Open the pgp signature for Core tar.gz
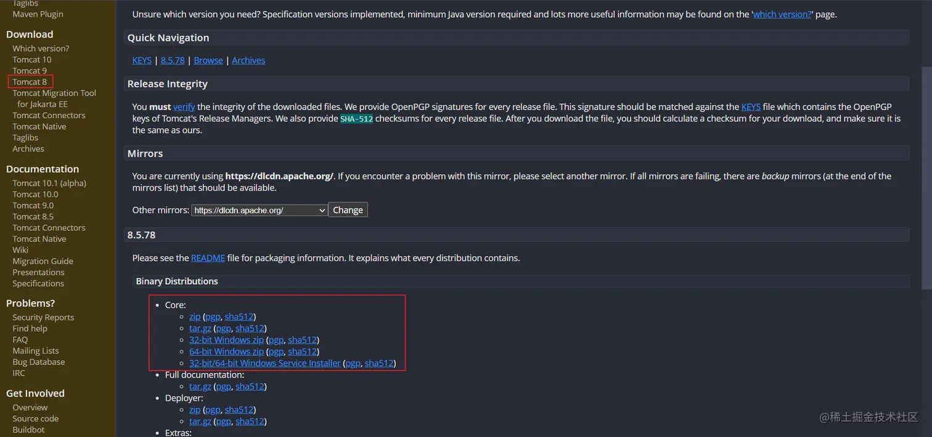This screenshot has width=932, height=437. pos(223,328)
